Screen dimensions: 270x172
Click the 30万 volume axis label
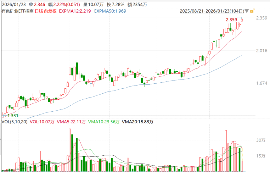coord(261,140)
